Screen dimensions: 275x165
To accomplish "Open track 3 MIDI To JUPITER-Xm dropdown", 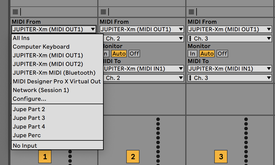I will click(x=230, y=69).
